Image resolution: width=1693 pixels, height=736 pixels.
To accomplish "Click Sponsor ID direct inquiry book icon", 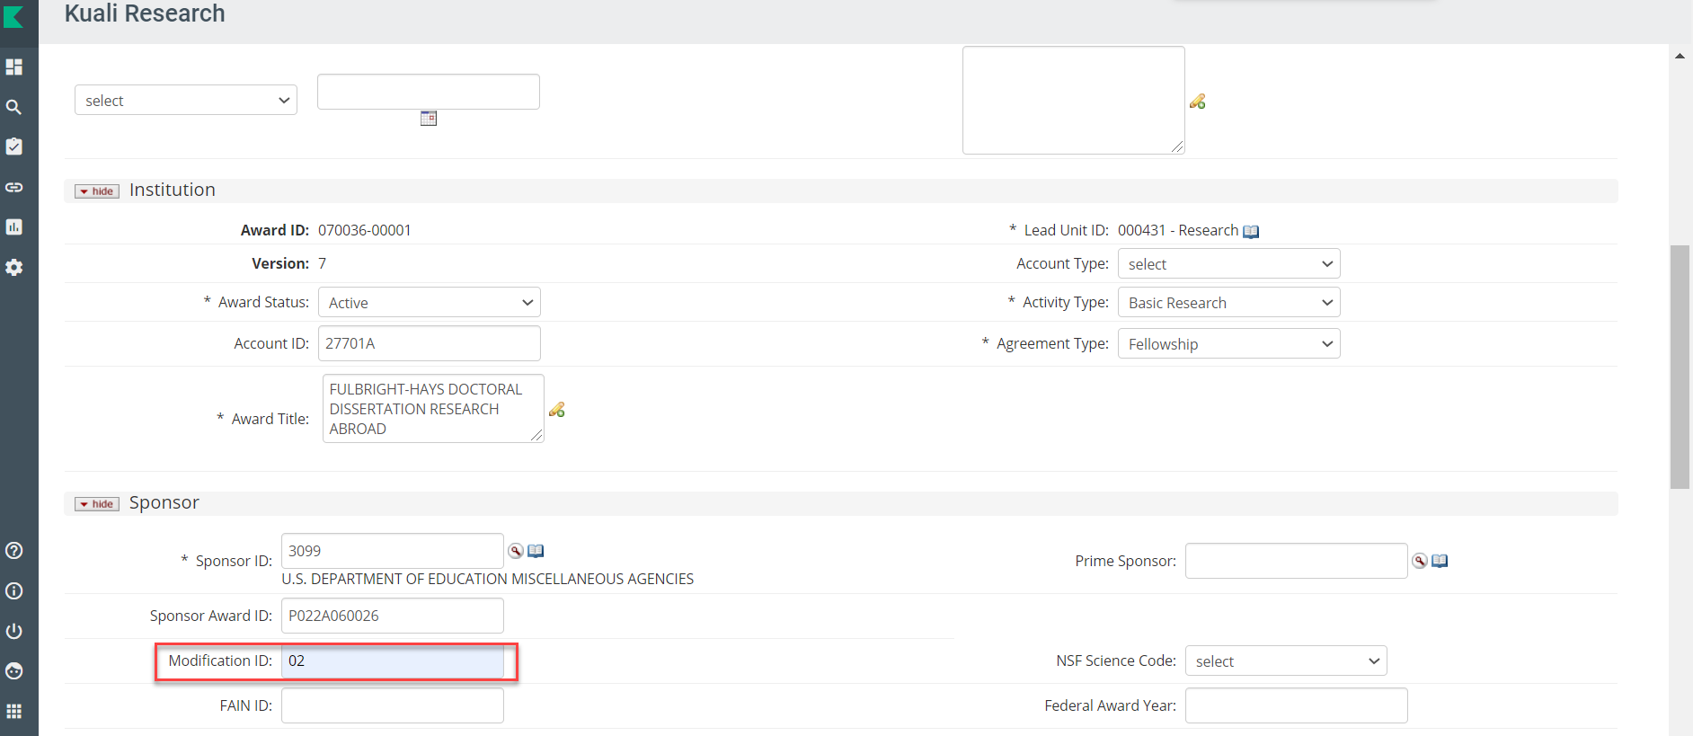I will point(536,551).
